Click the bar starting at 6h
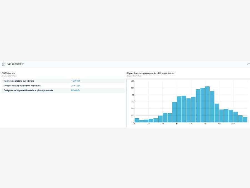The height and width of the screenshot is (188, 250). (165, 118)
